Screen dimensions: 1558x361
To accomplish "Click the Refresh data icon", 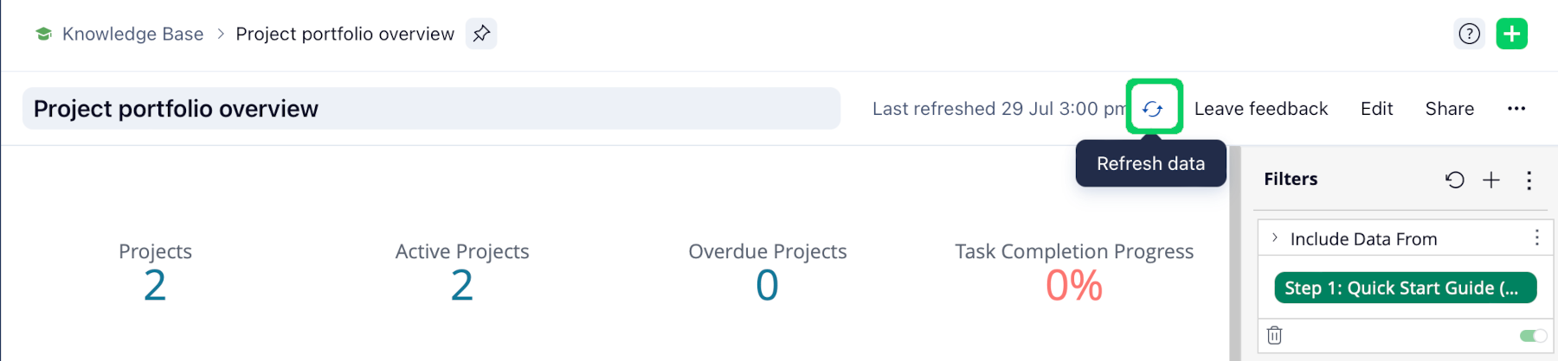I will [1153, 109].
